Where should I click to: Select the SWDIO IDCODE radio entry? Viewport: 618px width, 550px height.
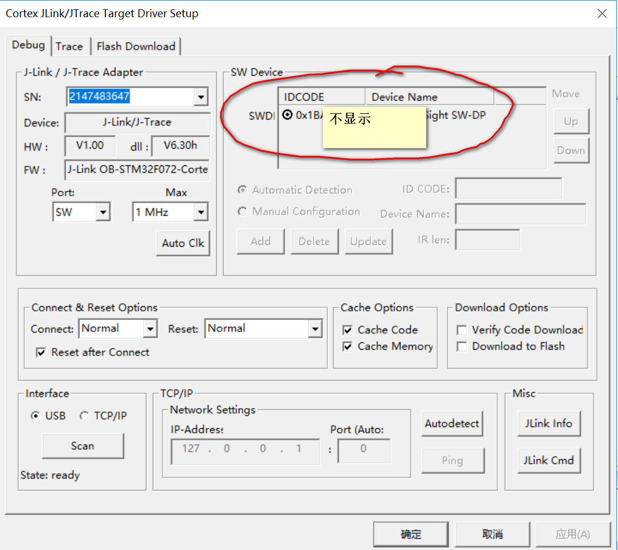287,114
